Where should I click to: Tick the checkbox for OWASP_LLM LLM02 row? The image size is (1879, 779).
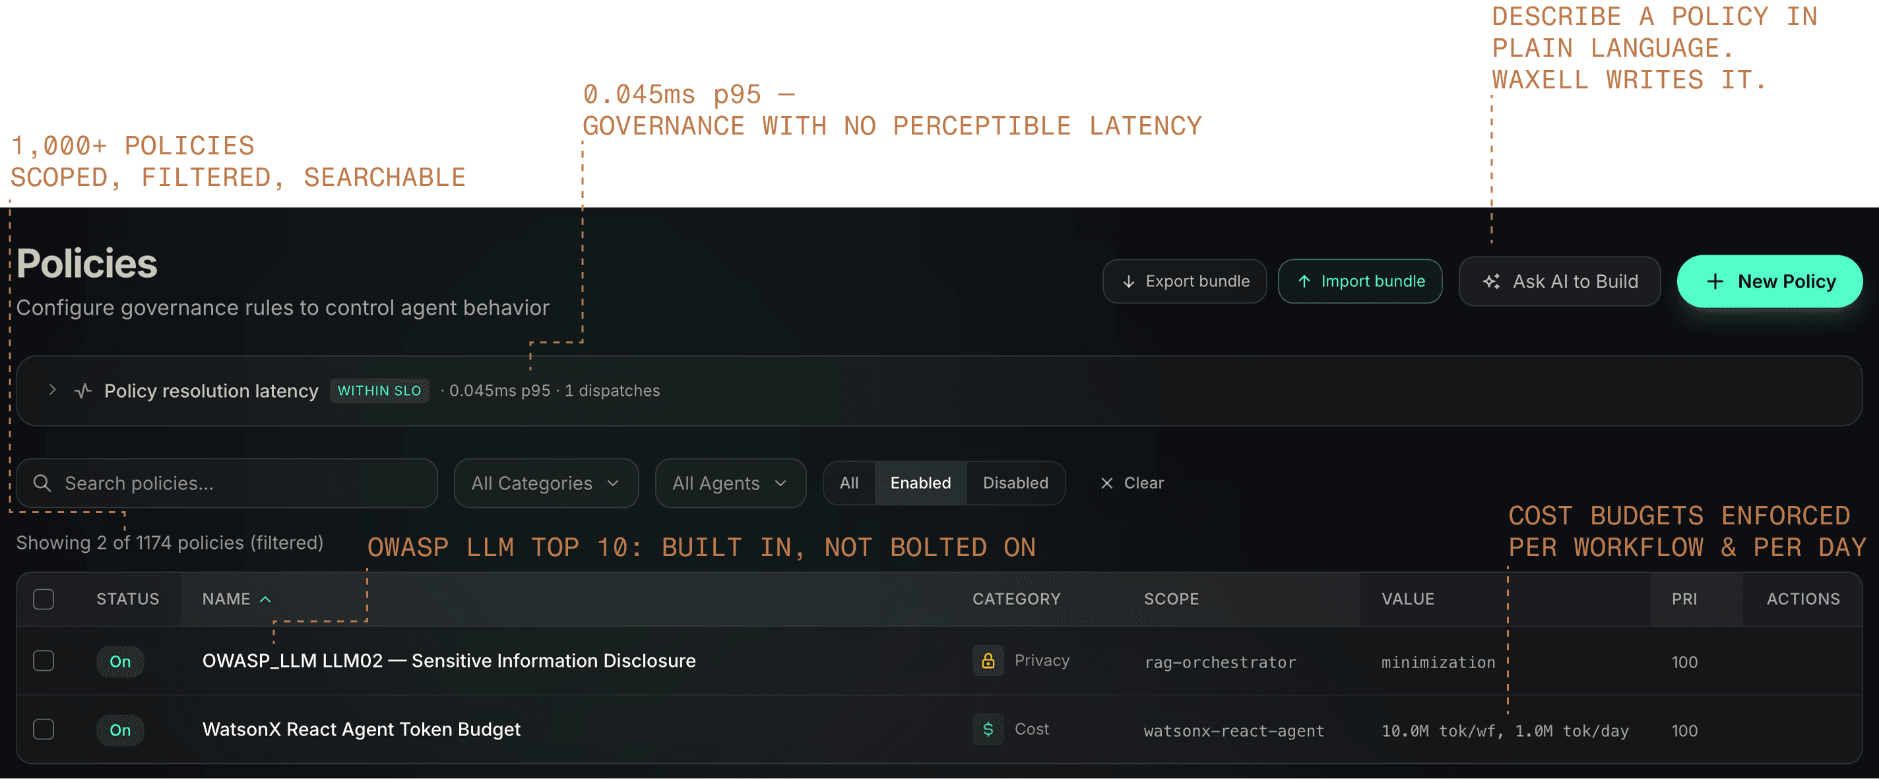(x=44, y=661)
